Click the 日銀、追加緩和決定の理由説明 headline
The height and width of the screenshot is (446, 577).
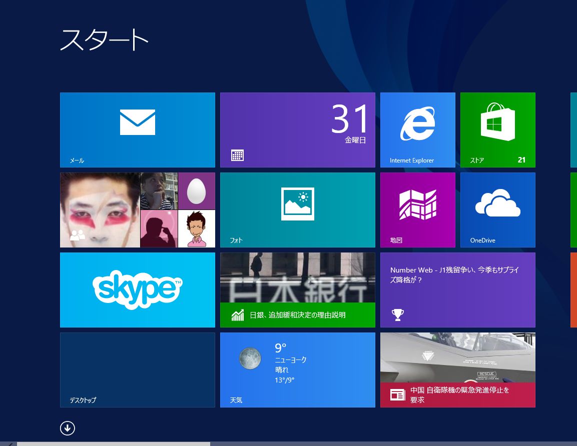pyautogui.click(x=297, y=314)
